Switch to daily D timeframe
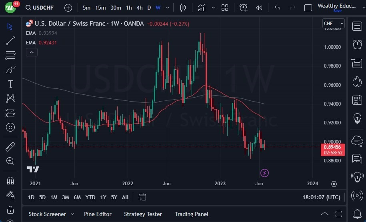 [x=149, y=8]
